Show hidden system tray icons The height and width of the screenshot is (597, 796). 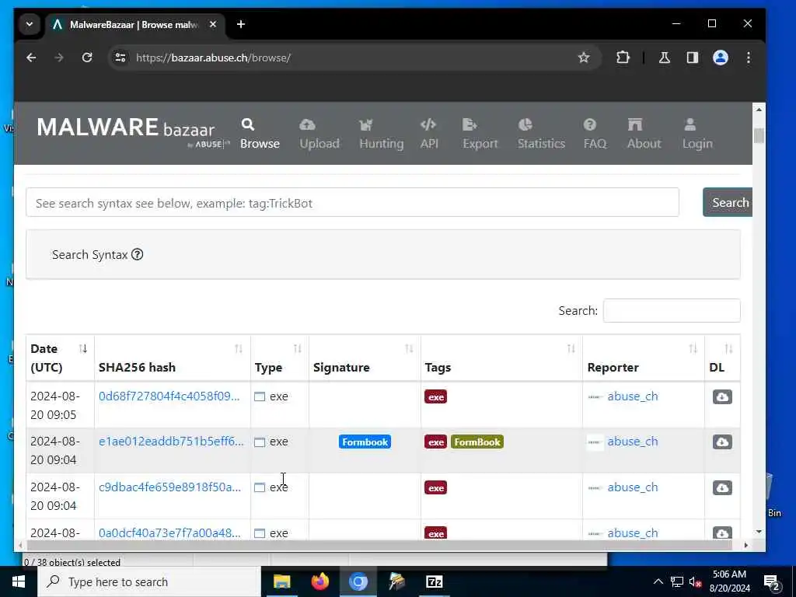coord(658,581)
